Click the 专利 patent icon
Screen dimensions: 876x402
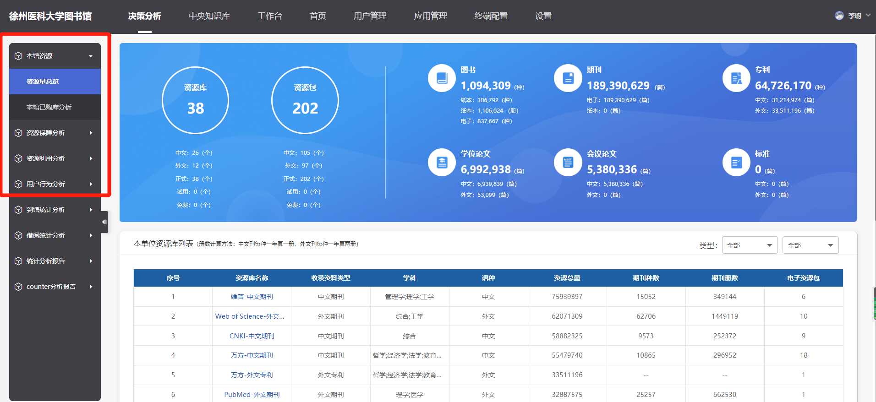736,78
